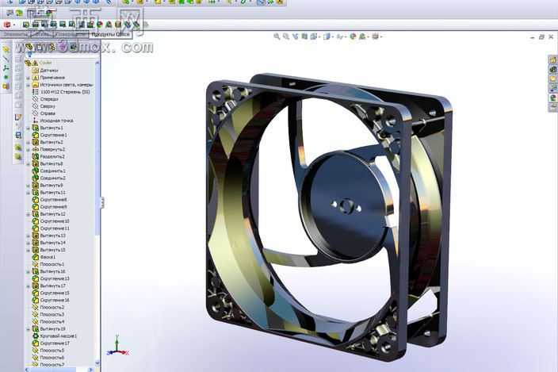
Task: Click the Apply Scene icon
Action: (362, 36)
